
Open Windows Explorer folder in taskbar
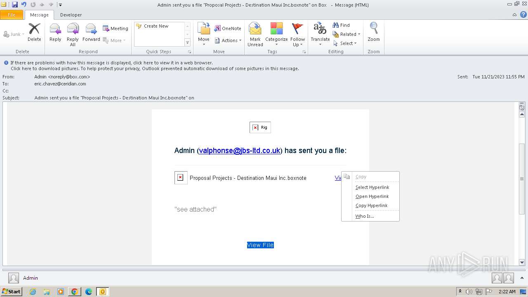[x=47, y=292]
